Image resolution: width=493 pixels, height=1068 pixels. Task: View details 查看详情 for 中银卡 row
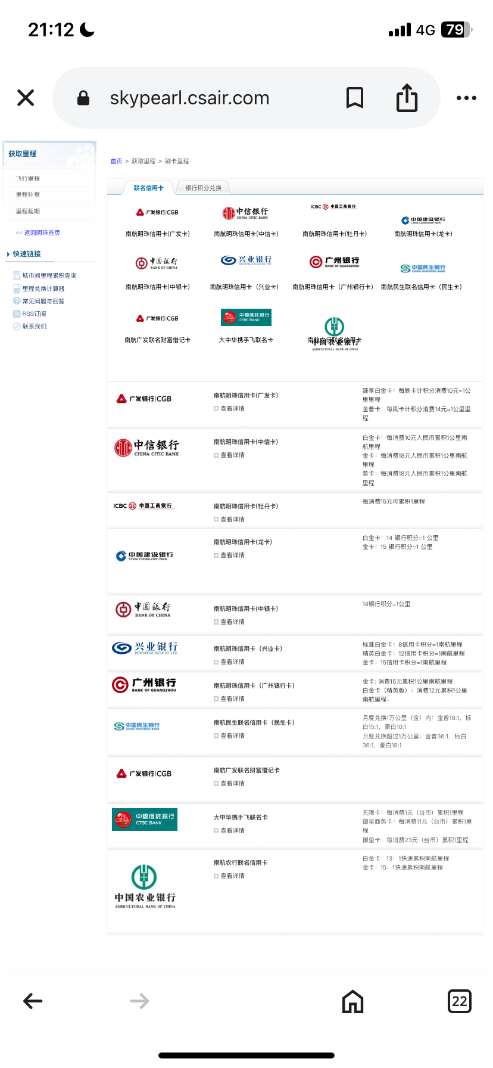pos(229,622)
